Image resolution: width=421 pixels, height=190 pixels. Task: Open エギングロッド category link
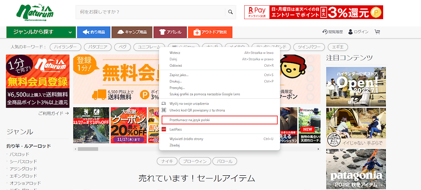(23, 176)
